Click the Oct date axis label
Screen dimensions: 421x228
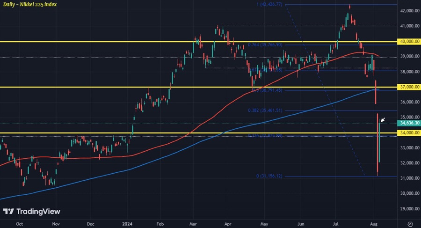(x=20, y=224)
